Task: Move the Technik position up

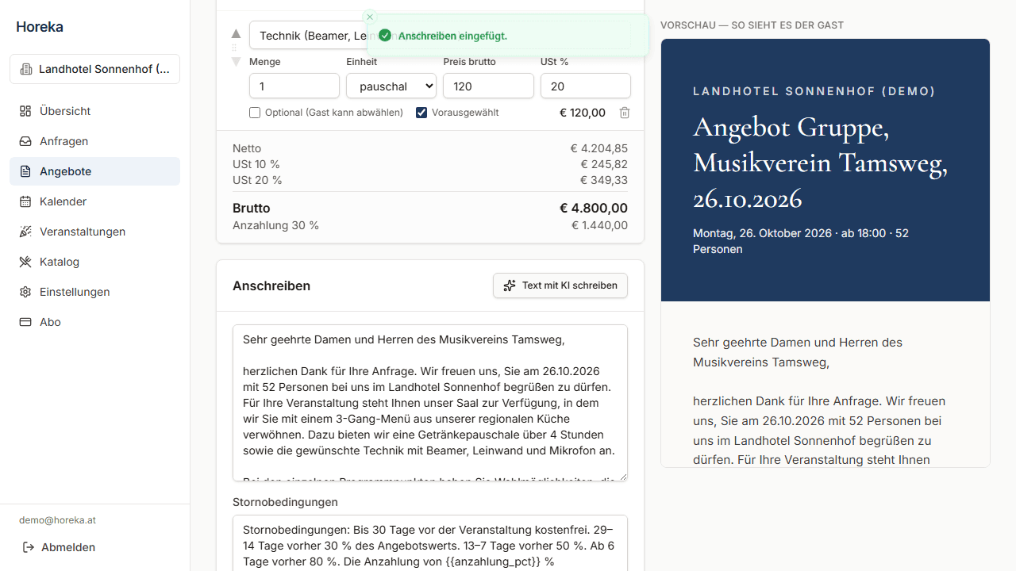Action: coord(236,34)
